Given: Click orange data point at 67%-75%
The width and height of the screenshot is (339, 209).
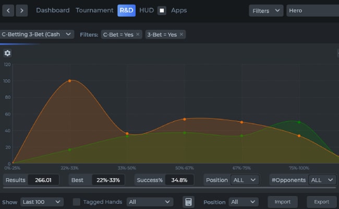Looking at the screenshot, I should tap(241, 122).
